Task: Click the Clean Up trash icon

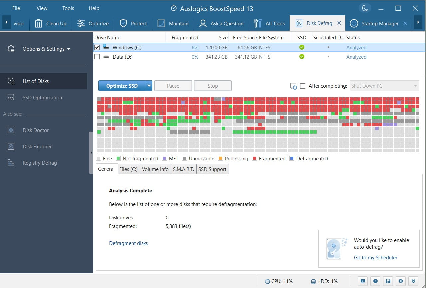Action: click(39, 23)
